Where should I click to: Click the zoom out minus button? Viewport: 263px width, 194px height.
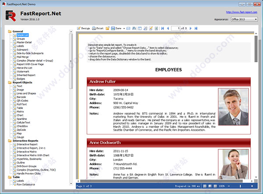coord(229,186)
